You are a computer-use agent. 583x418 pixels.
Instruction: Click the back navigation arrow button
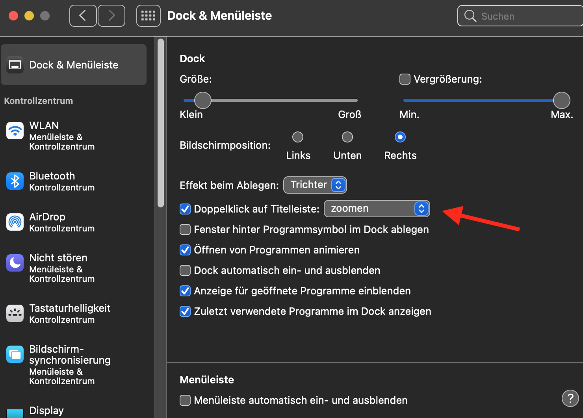(83, 16)
